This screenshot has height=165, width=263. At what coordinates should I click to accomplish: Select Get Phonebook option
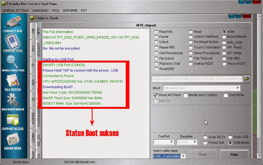[156, 53]
